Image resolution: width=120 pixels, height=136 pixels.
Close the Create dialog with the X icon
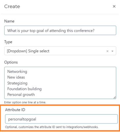point(114,6)
